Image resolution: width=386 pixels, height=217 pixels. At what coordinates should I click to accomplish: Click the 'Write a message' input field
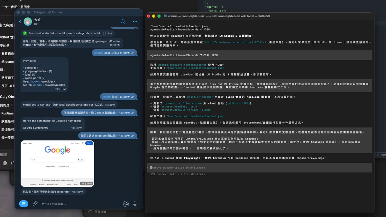tap(64, 203)
